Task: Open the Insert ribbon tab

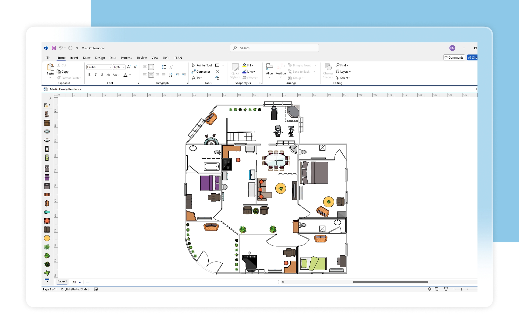Action: point(74,58)
